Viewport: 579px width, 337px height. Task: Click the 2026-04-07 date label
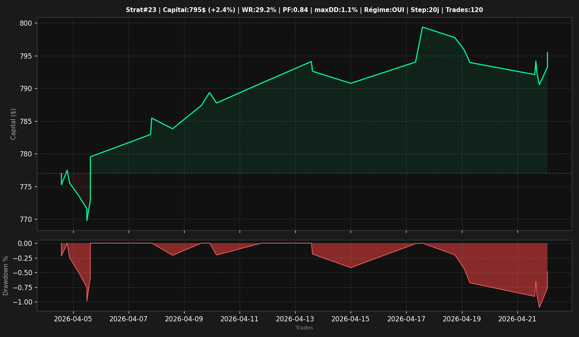[x=129, y=319]
